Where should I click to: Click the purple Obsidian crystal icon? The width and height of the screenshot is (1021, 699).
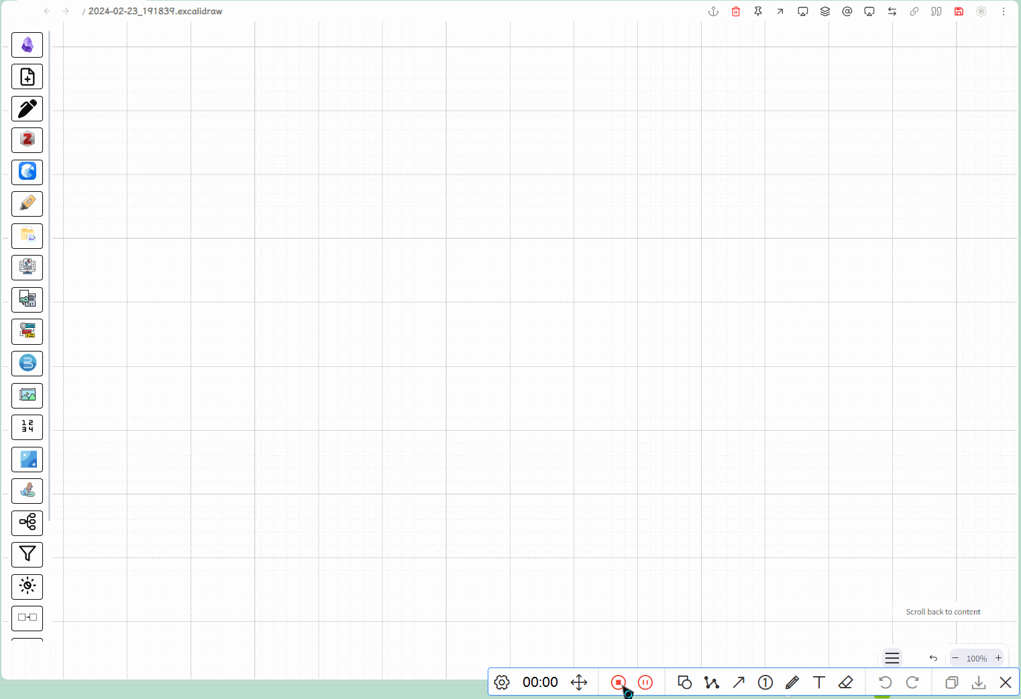pyautogui.click(x=28, y=45)
